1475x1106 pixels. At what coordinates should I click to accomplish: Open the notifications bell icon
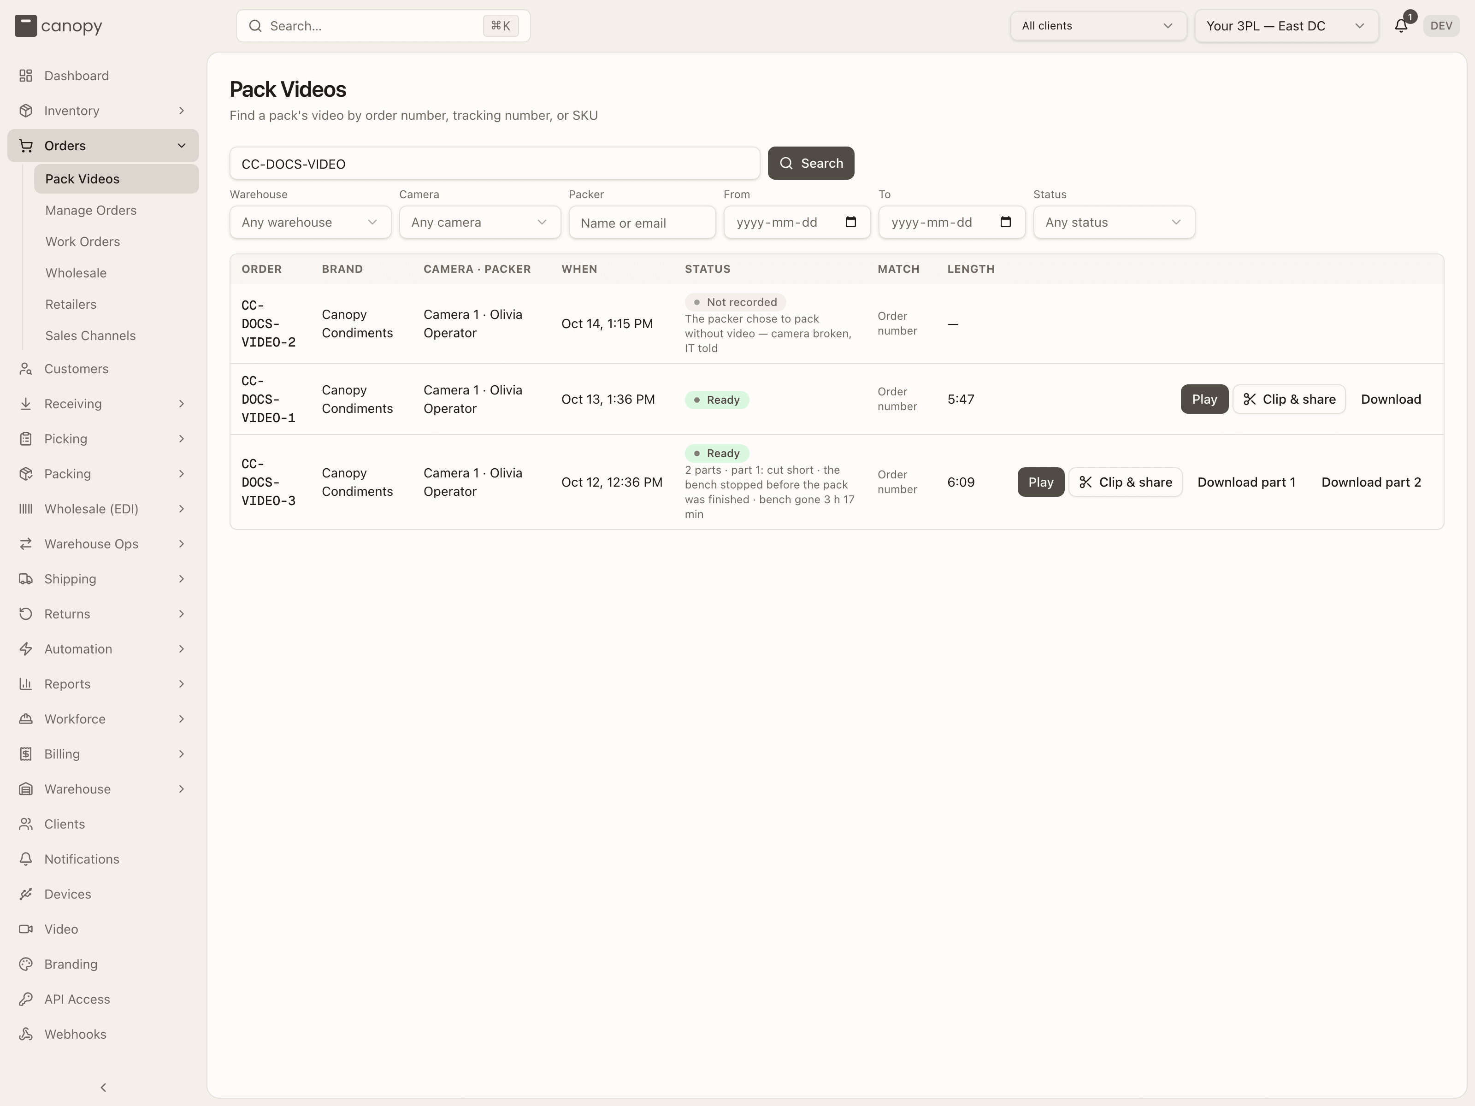tap(1401, 26)
